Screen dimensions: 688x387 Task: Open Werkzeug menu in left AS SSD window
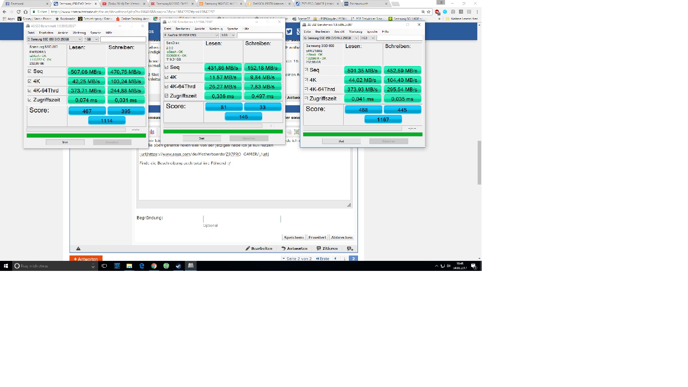click(79, 33)
